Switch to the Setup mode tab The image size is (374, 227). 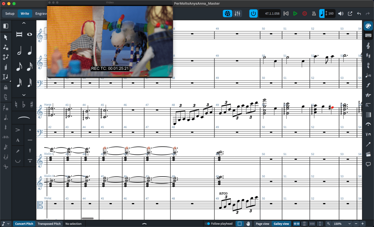10,14
